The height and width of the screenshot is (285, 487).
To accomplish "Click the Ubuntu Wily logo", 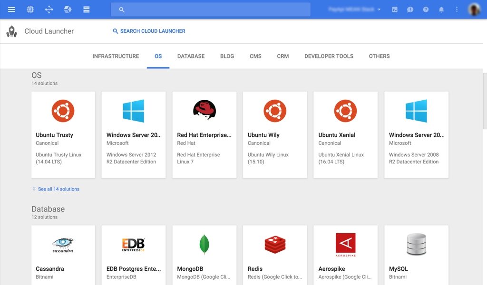I will coord(275,111).
